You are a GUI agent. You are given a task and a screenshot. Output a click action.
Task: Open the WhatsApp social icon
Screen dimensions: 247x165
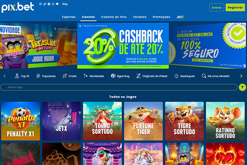click(53, 4)
